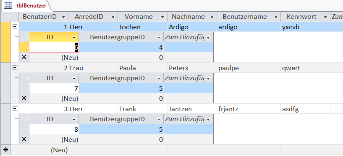The width and height of the screenshot is (343, 156).
Task: Collapse subdatasheet of Frank Jantzen
Action: [15, 108]
